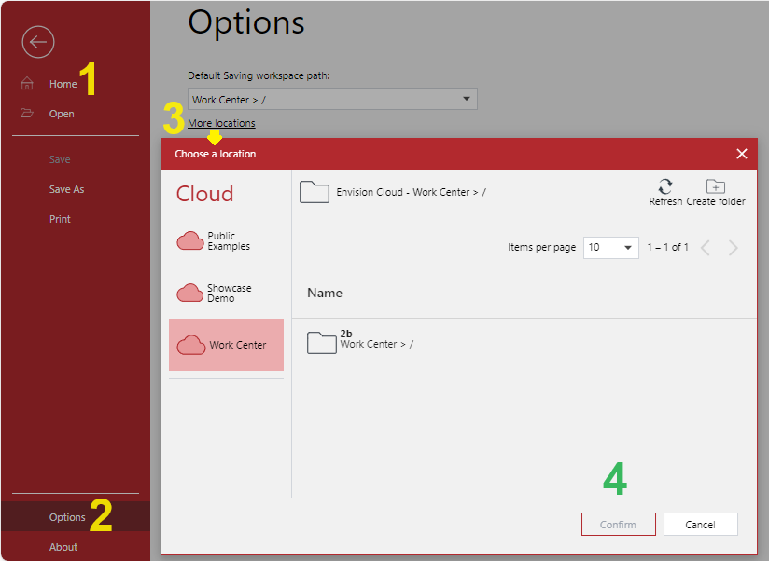Click 'Work Center > /' under 2b
769x561 pixels.
(377, 344)
